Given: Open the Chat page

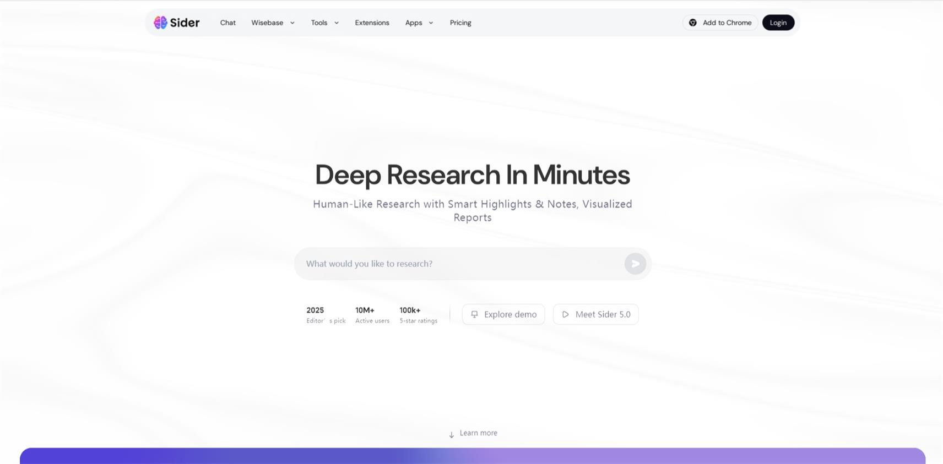Looking at the screenshot, I should tap(228, 23).
